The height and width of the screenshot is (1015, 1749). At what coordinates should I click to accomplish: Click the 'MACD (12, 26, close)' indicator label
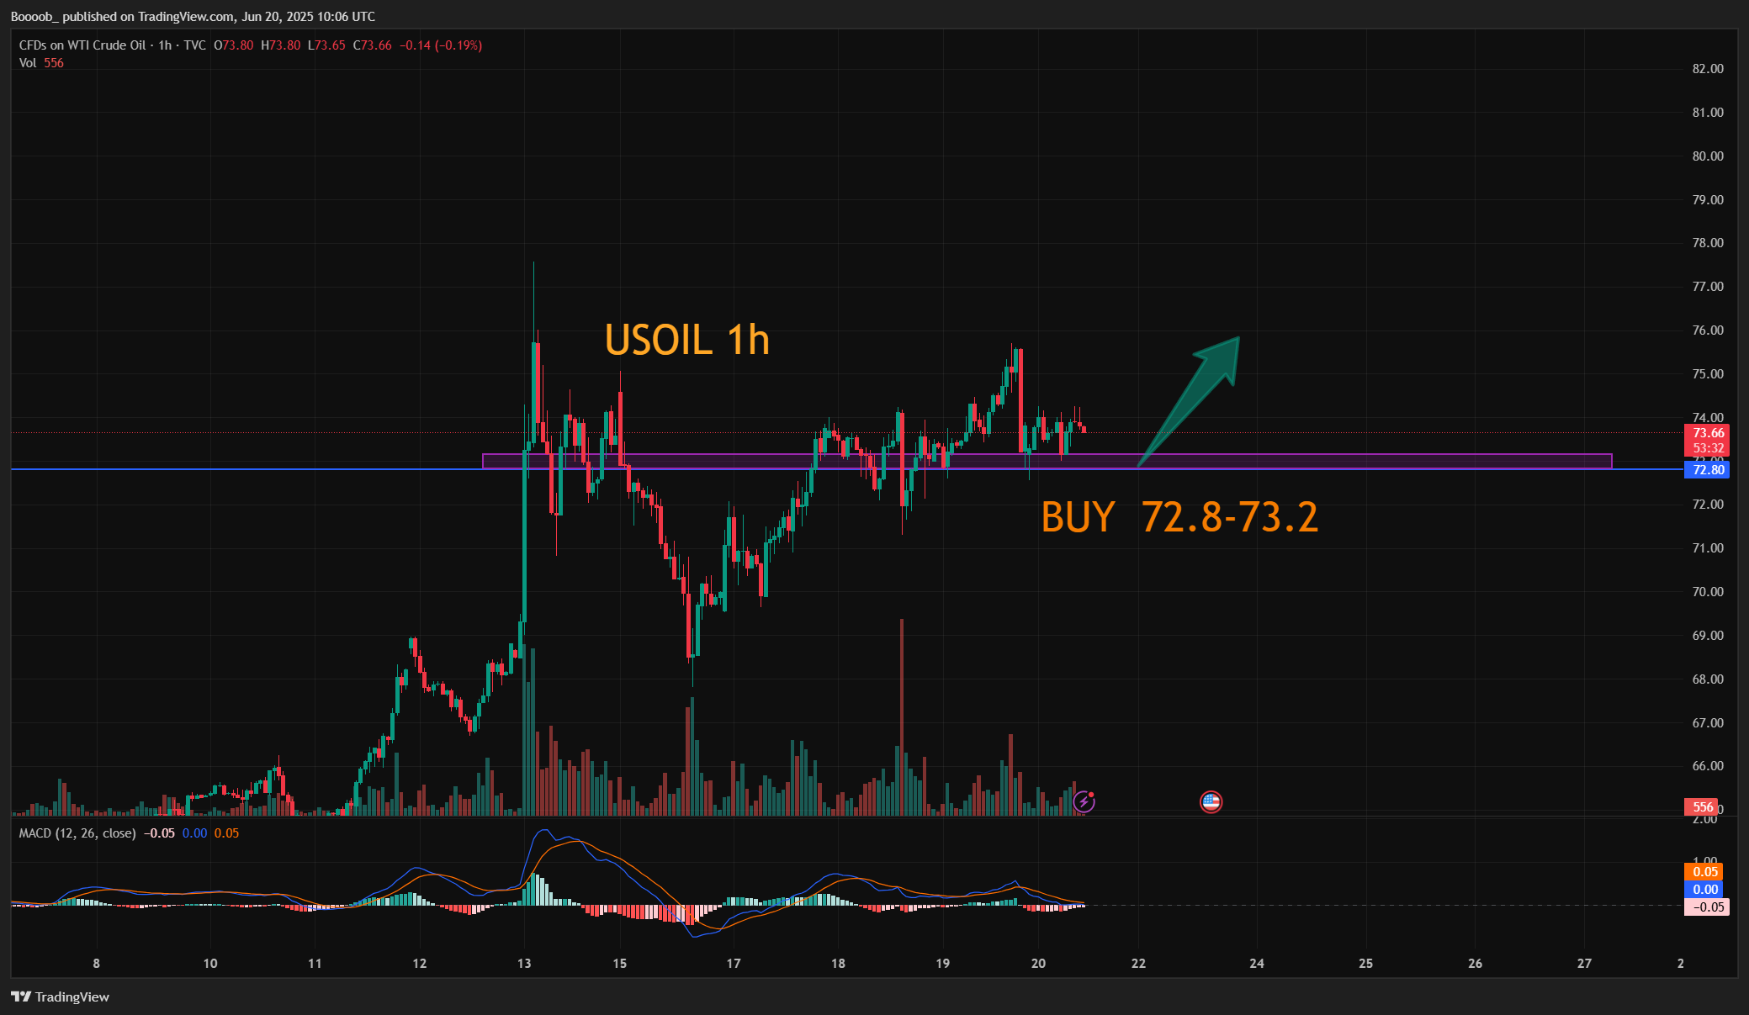(x=77, y=833)
